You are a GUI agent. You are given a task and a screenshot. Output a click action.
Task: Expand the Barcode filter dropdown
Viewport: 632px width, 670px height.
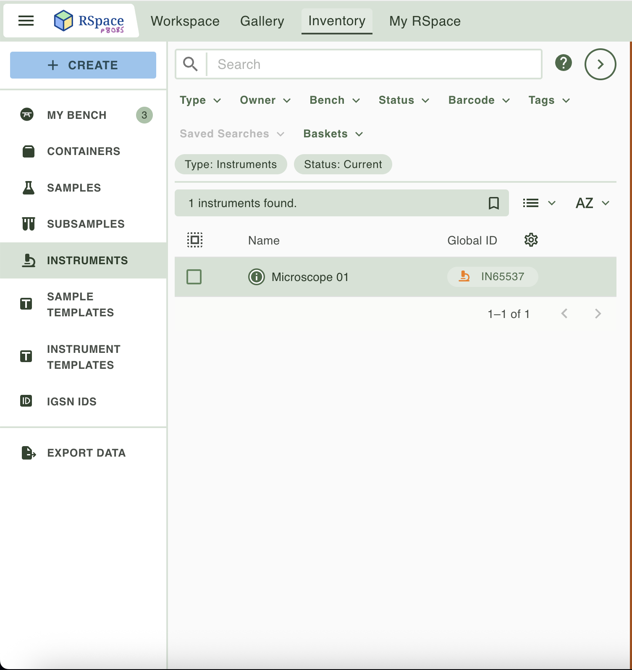(479, 100)
